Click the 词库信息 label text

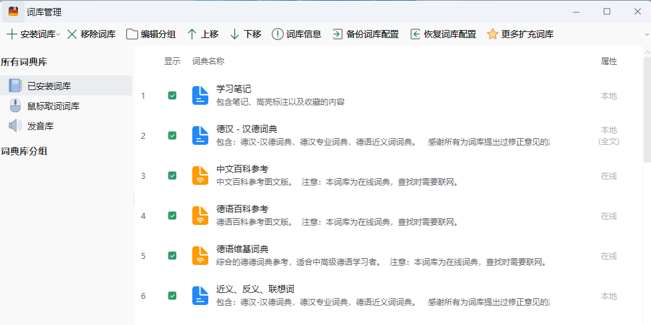[x=304, y=34]
